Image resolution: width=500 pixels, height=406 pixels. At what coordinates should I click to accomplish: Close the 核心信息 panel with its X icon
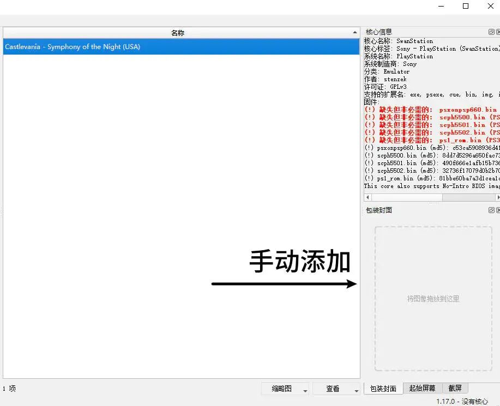(x=498, y=32)
